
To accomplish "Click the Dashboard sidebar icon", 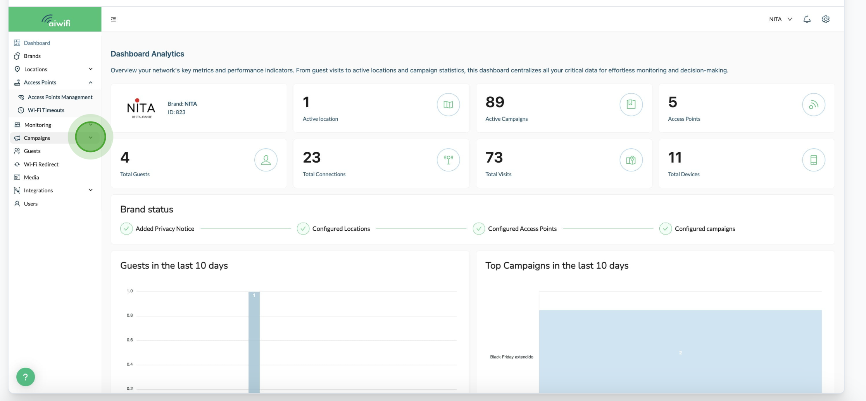I will tap(17, 43).
